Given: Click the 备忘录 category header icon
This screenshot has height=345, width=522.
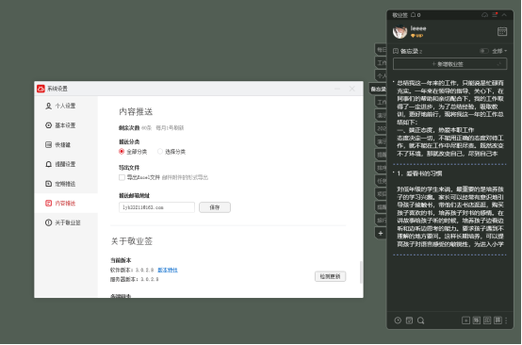Looking at the screenshot, I should [x=396, y=51].
